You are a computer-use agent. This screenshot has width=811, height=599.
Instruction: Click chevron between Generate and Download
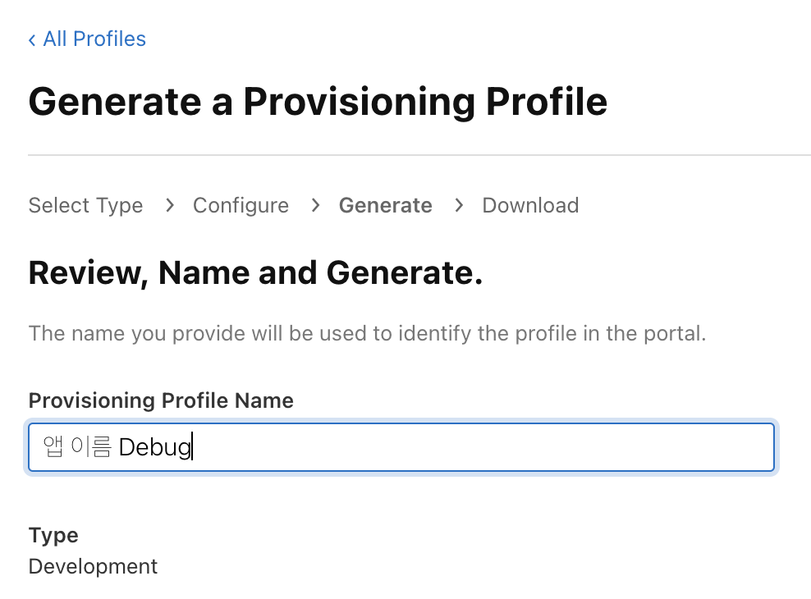pyautogui.click(x=459, y=205)
